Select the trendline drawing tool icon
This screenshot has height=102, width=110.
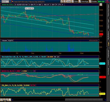click(10, 100)
